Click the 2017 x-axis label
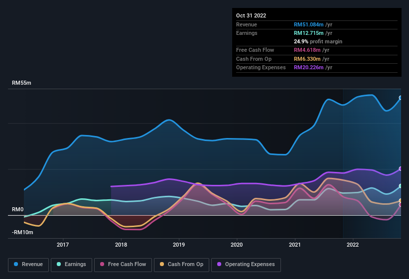The height and width of the screenshot is (279, 409). (63, 245)
